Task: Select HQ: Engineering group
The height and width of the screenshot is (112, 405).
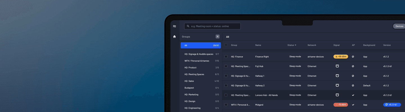Action: [x=201, y=108]
